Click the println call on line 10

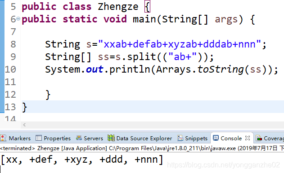tap(130, 69)
